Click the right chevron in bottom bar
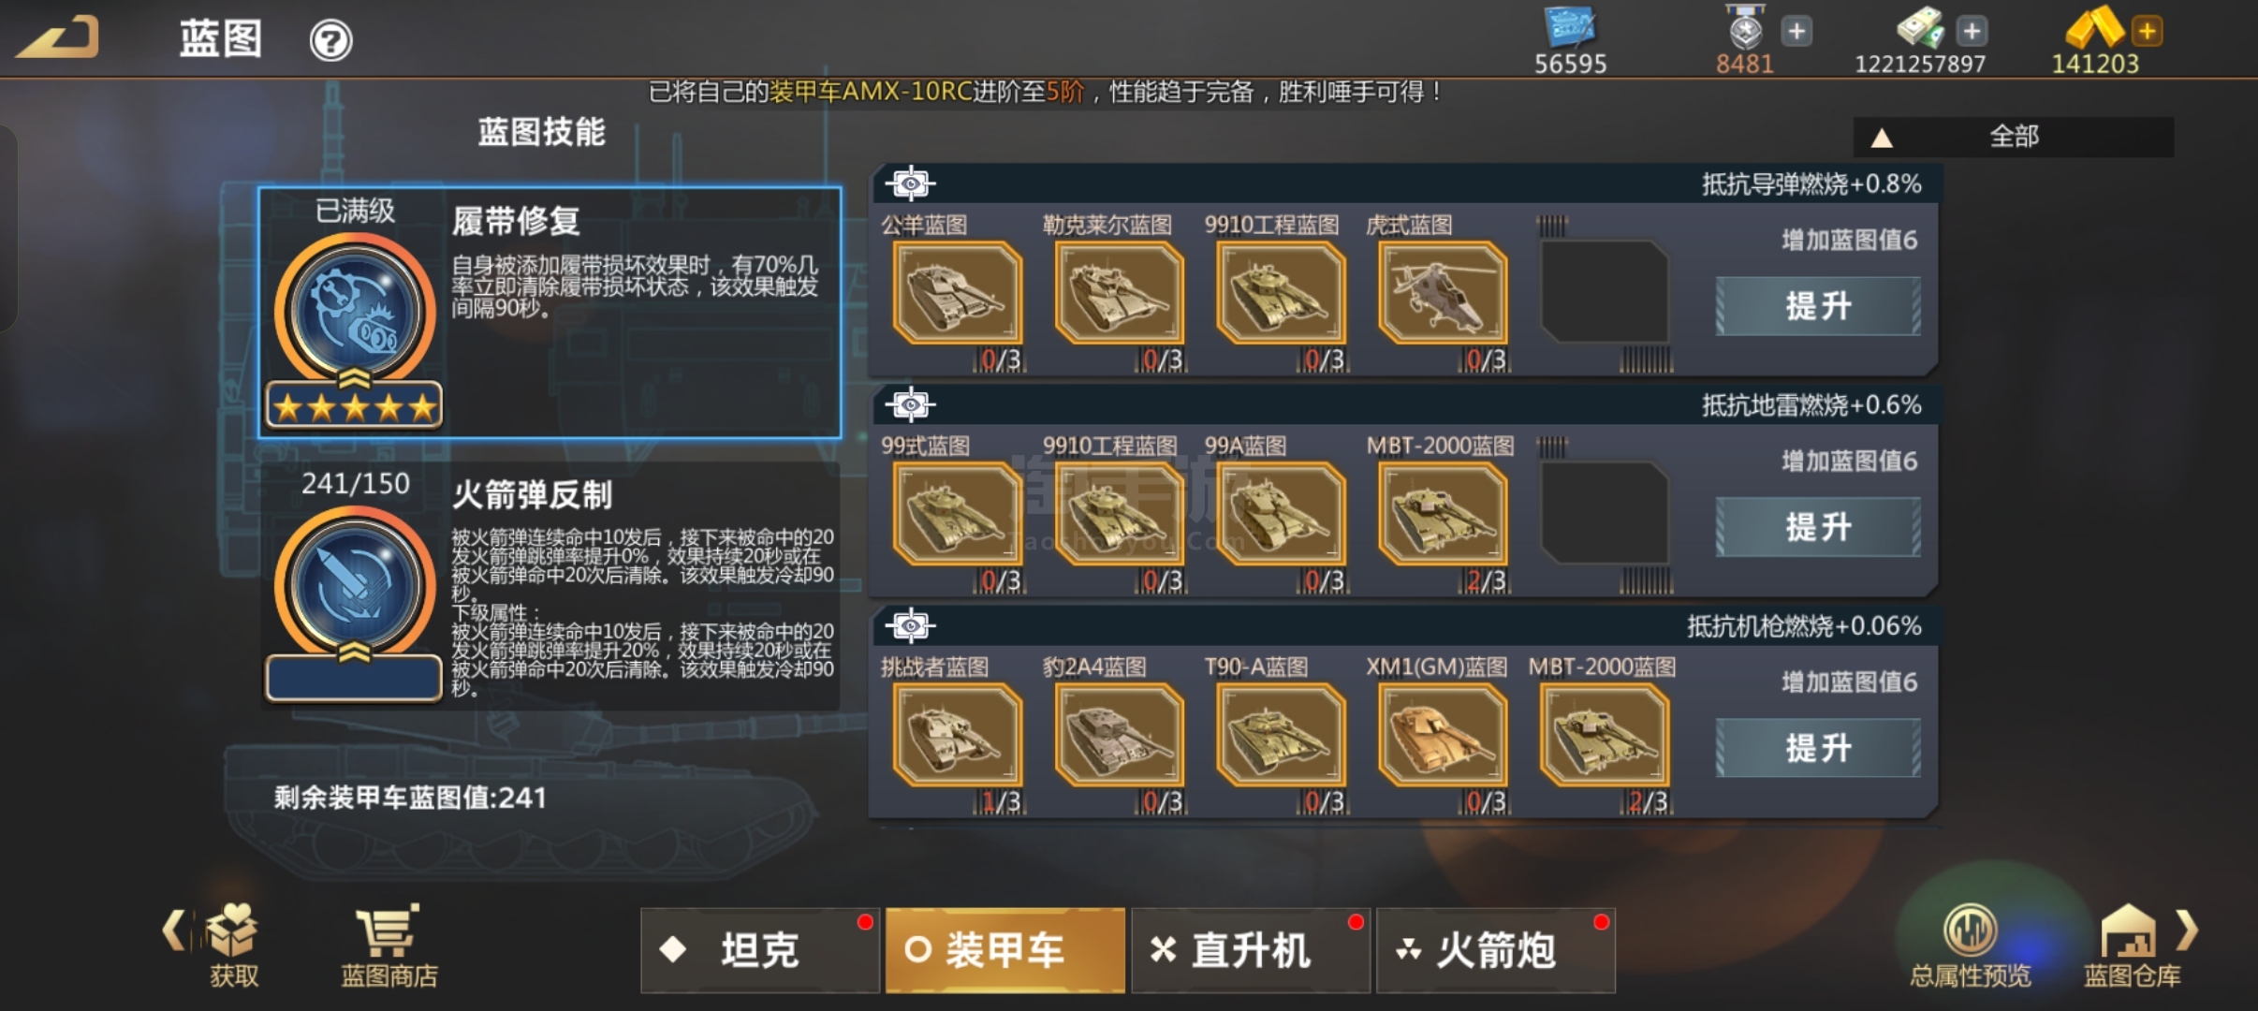Image resolution: width=2258 pixels, height=1011 pixels. click(2188, 930)
